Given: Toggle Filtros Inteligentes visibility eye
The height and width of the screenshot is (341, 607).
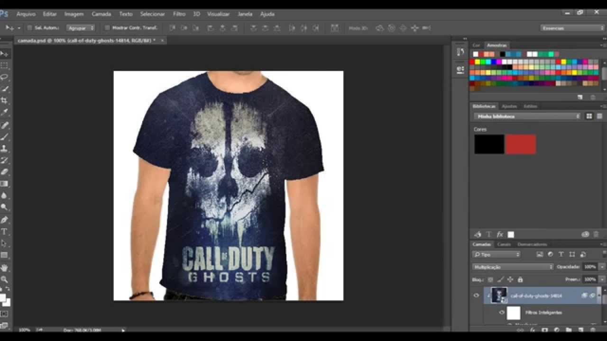Looking at the screenshot, I should [502, 313].
